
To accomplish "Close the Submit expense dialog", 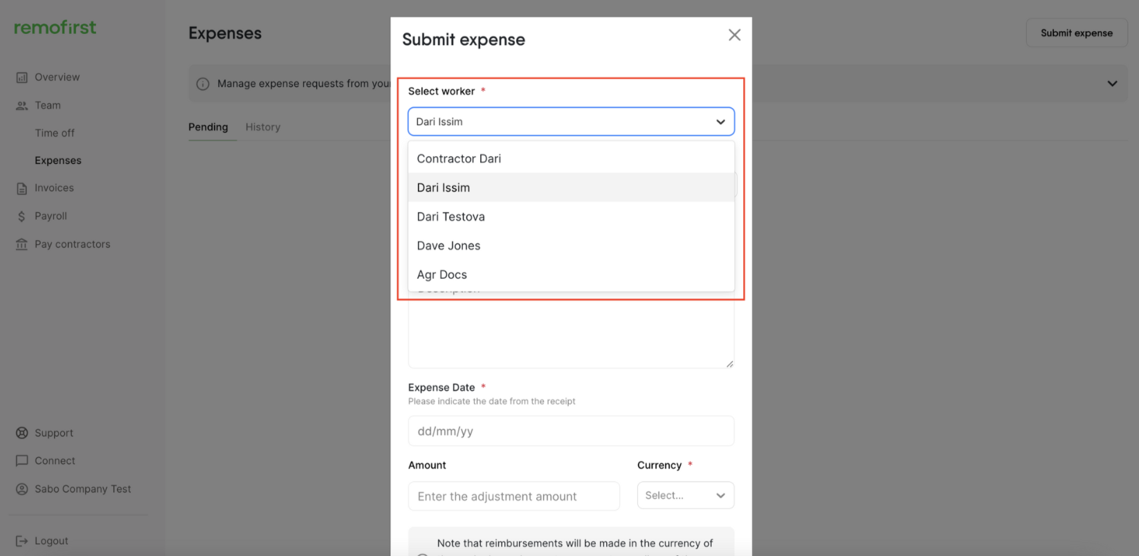I will click(x=734, y=35).
